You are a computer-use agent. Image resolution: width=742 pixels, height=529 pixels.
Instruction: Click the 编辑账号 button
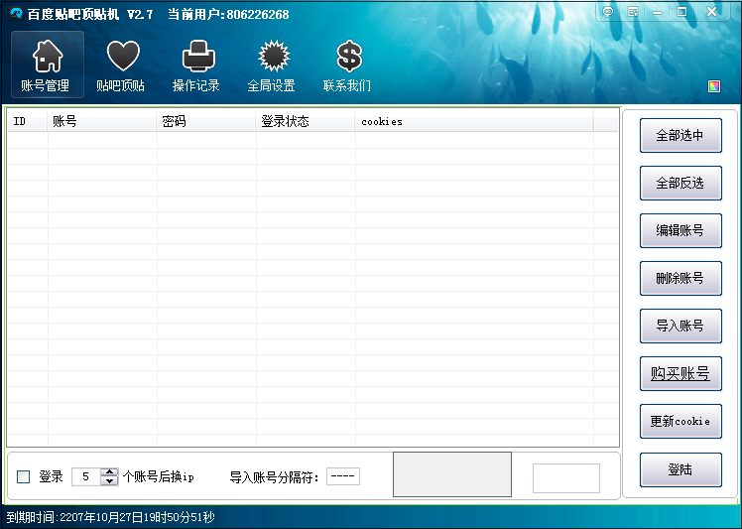coord(680,230)
